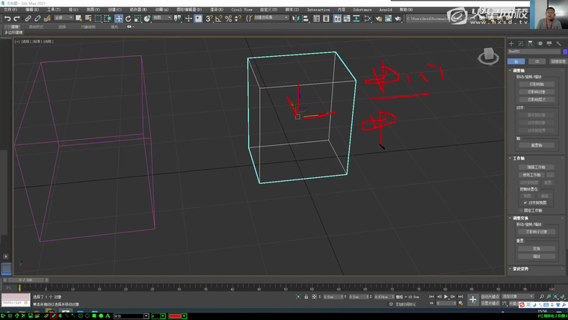The height and width of the screenshot is (320, 568).
Task: Toggle the selection lock padlock icon
Action: click(x=306, y=297)
